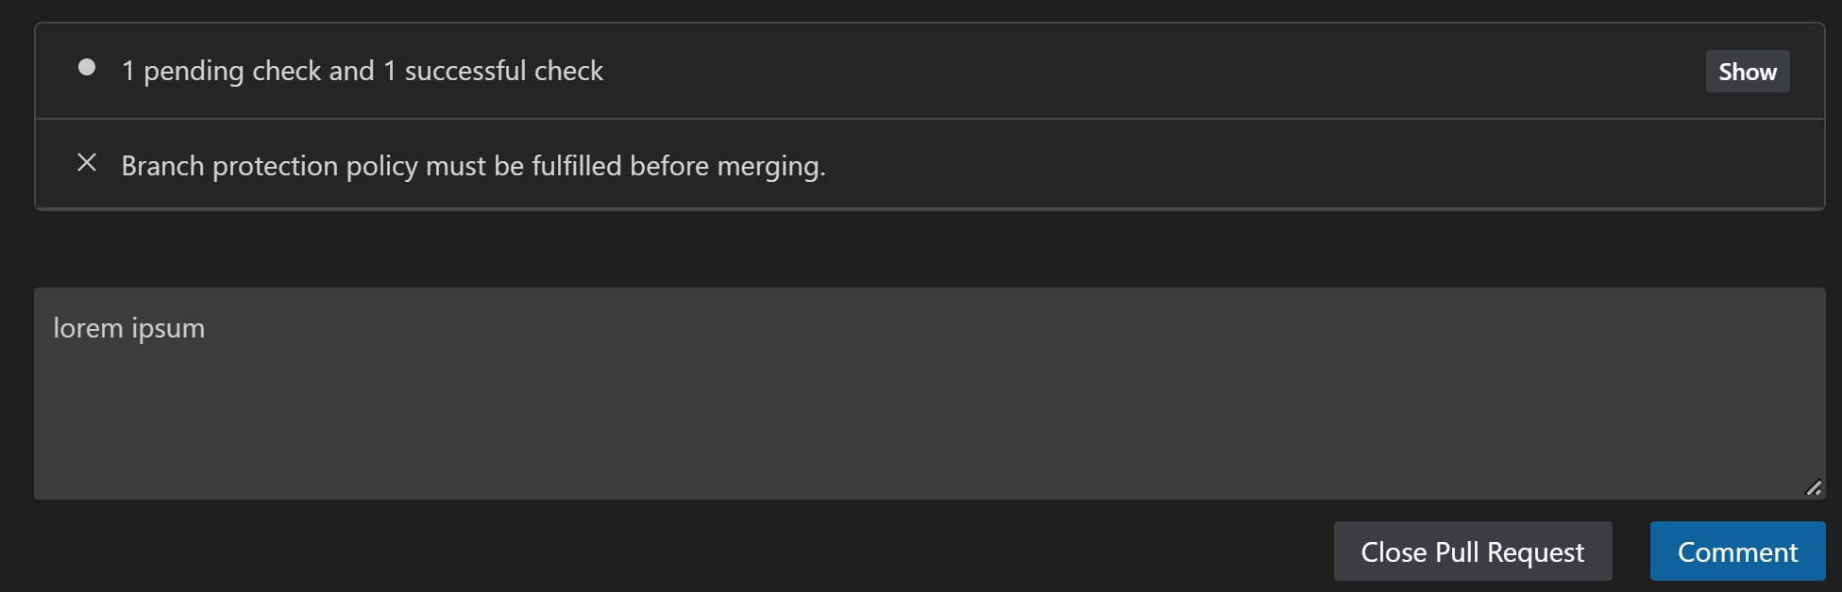This screenshot has height=592, width=1842.
Task: Click the checks status icon in the first row
Action: (x=88, y=67)
